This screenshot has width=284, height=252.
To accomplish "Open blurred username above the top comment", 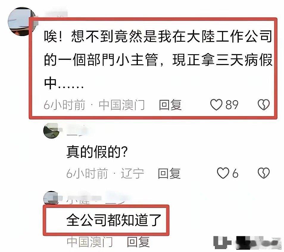I will point(56,15).
